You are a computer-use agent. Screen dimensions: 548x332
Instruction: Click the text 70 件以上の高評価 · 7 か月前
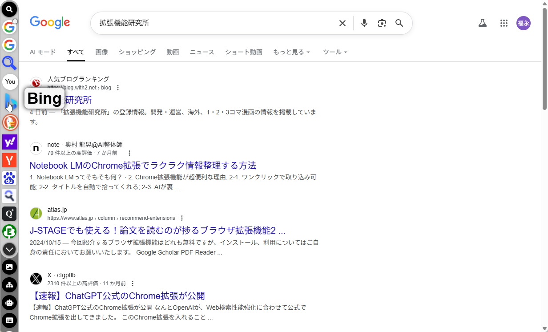coord(82,153)
